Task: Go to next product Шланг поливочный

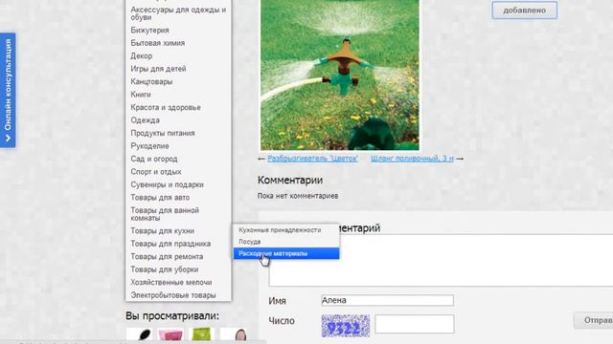Action: pyautogui.click(x=412, y=159)
